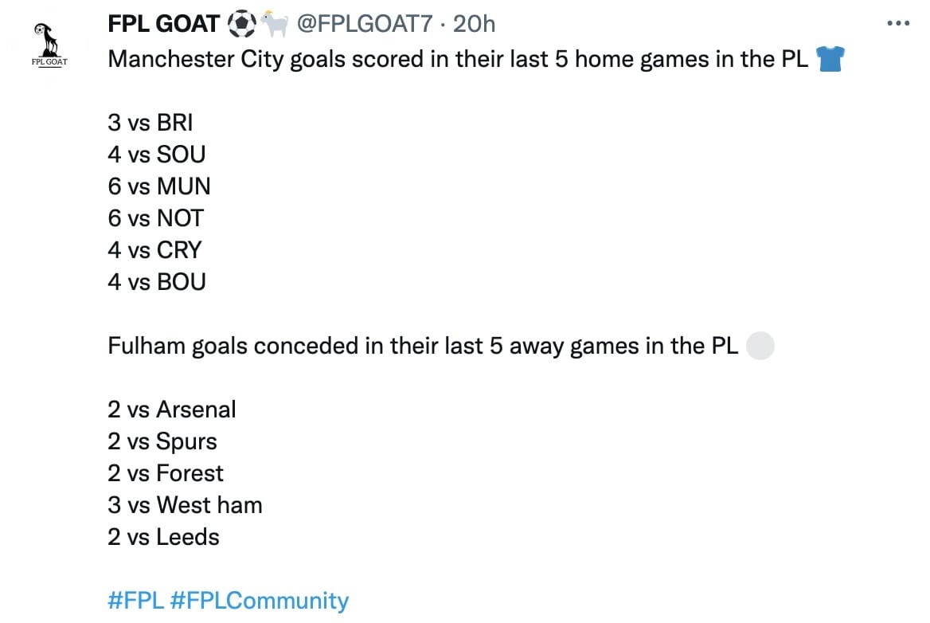
Task: Click the '3 vs BRI' line
Action: [x=150, y=123]
